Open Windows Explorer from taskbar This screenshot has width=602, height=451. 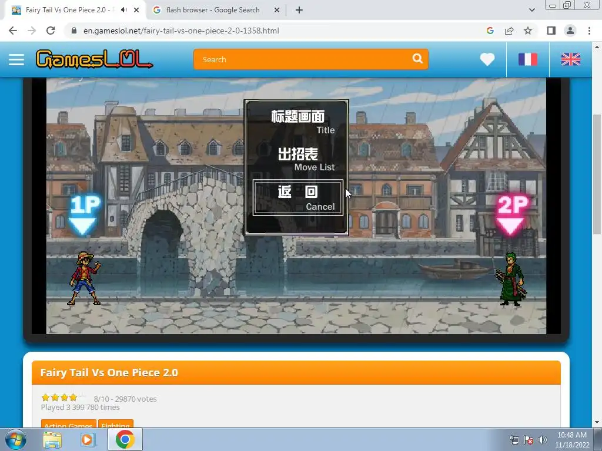click(x=52, y=440)
